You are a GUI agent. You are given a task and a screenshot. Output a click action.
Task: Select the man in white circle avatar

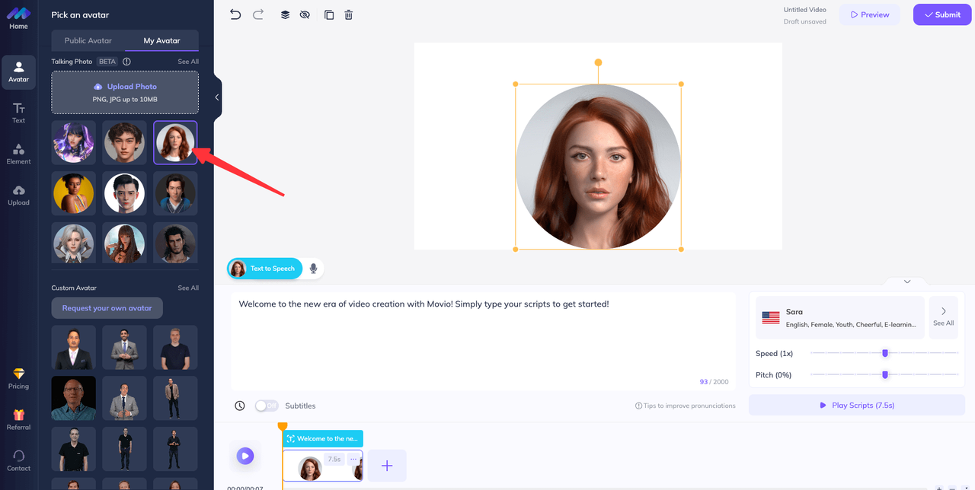[x=124, y=193]
